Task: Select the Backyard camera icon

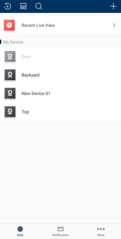Action: pos(10,75)
